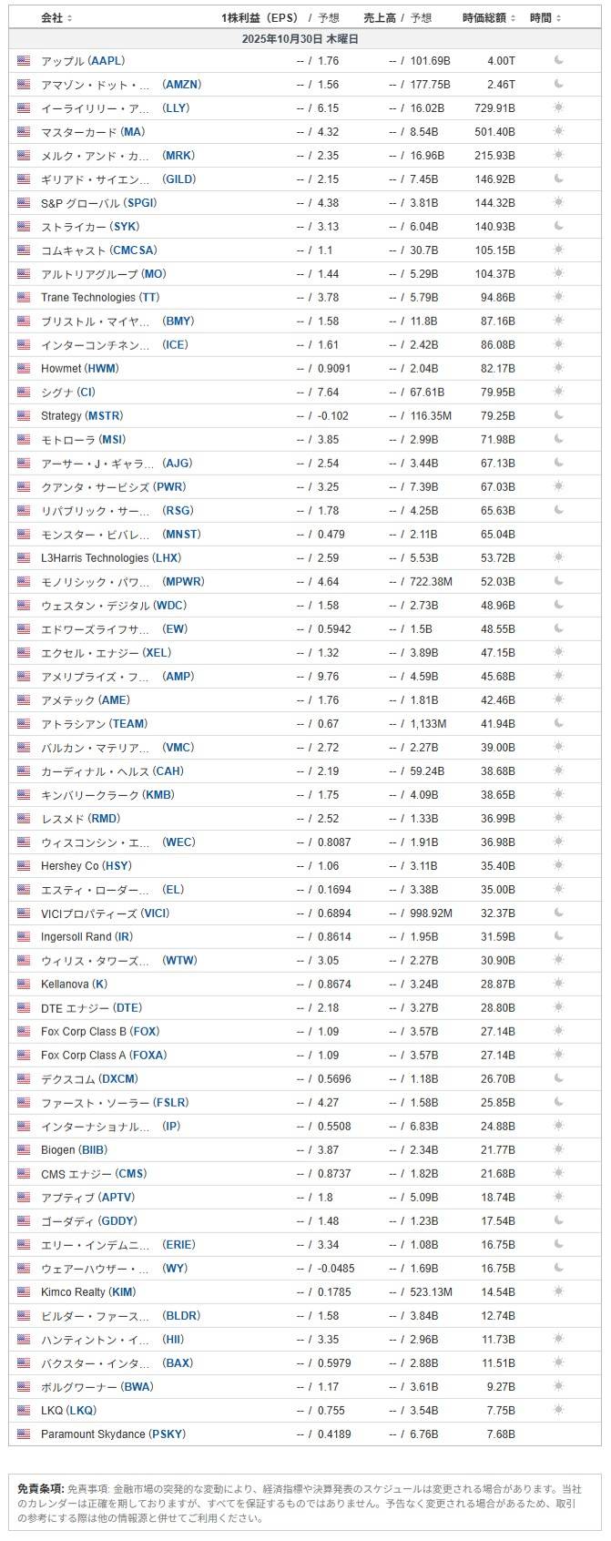Click the 2025年10月30日 木曜日 date header row

(300, 39)
